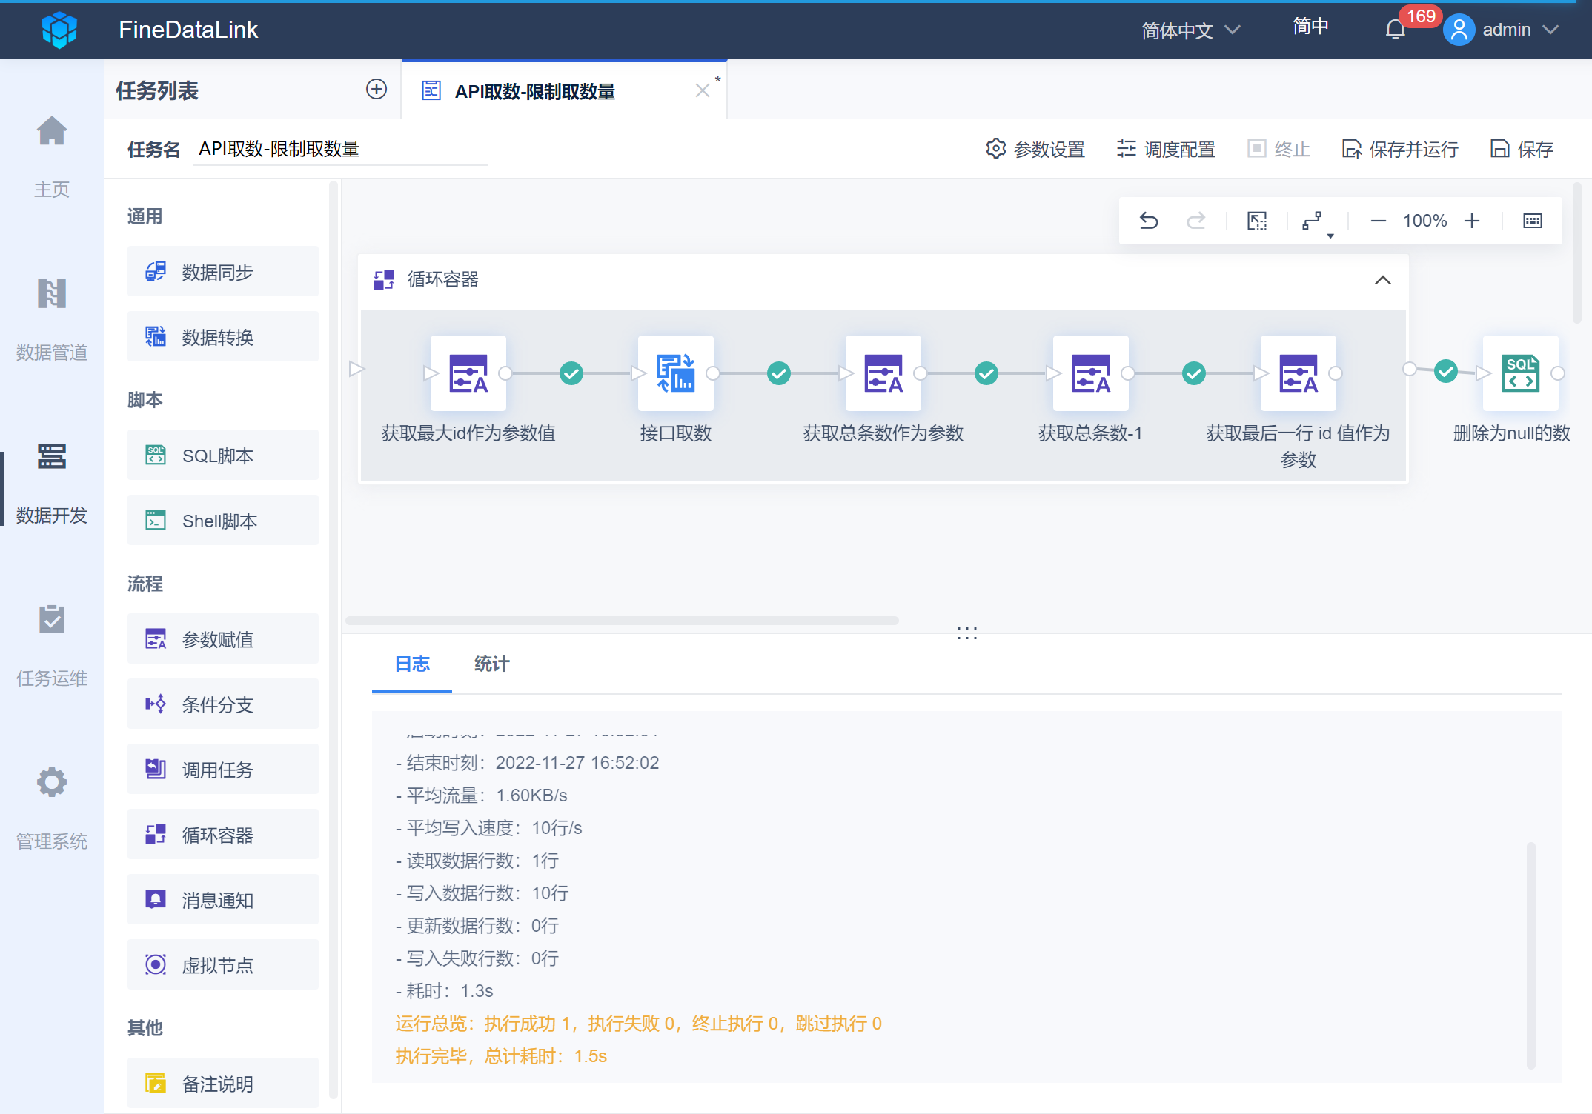This screenshot has height=1114, width=1592.
Task: Click the success checkmark after 接口取数
Action: [778, 373]
